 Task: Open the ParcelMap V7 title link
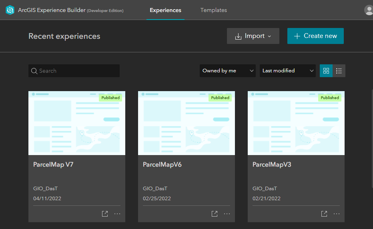coord(53,165)
